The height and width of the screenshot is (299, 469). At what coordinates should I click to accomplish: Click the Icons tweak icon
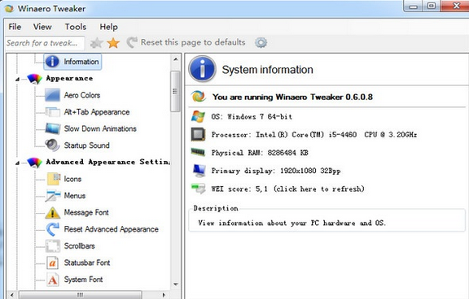click(x=54, y=179)
